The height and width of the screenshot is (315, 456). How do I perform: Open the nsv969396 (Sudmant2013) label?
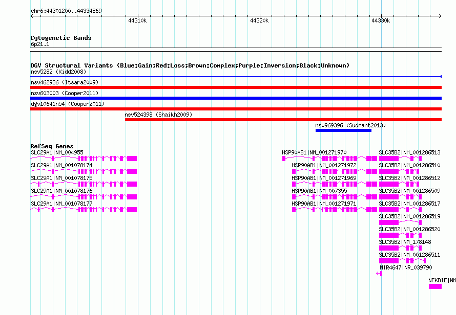pyautogui.click(x=350, y=125)
